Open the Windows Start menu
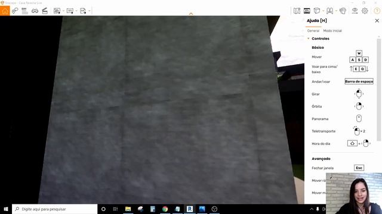 6,209
